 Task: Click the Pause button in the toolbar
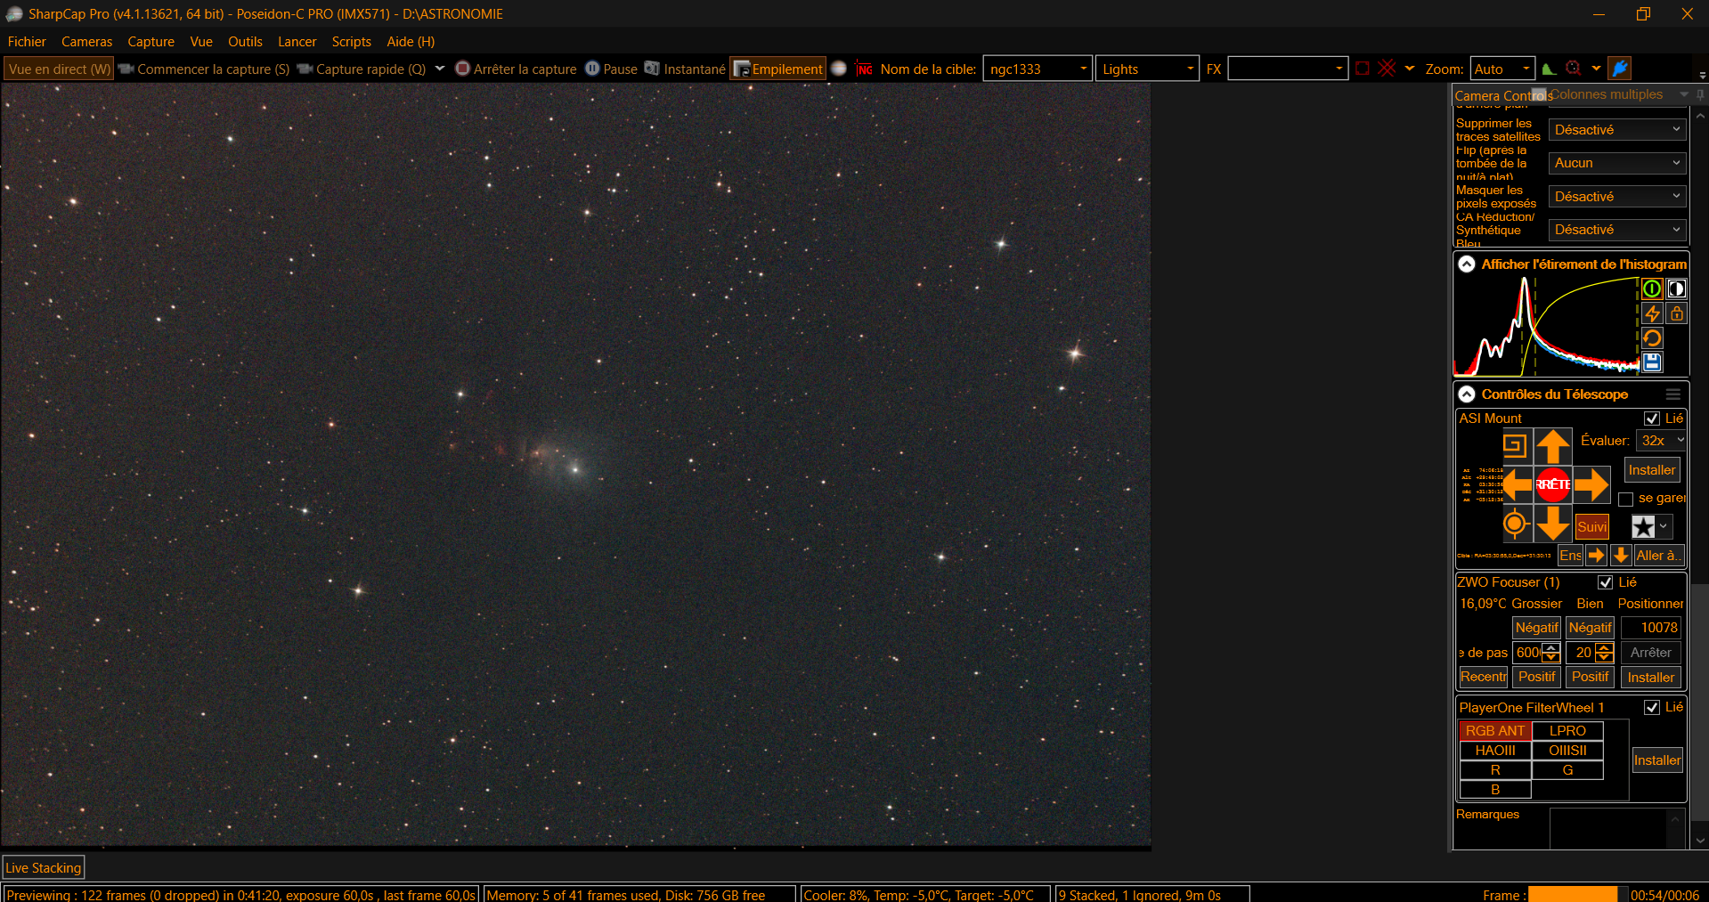611,69
